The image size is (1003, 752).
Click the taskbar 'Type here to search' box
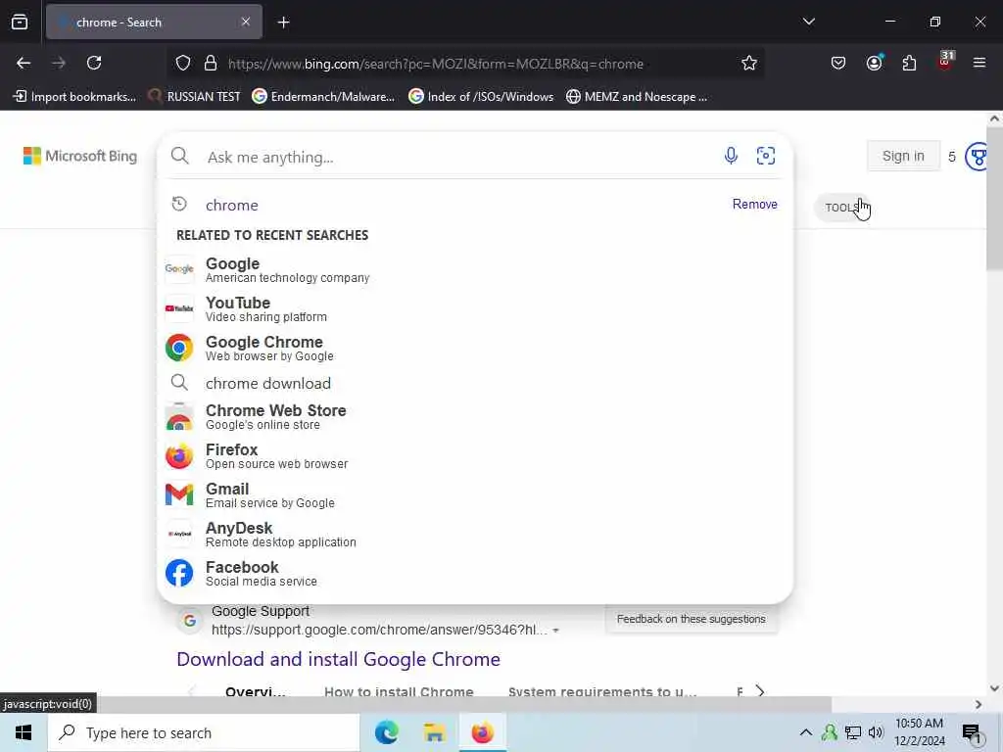click(x=204, y=732)
